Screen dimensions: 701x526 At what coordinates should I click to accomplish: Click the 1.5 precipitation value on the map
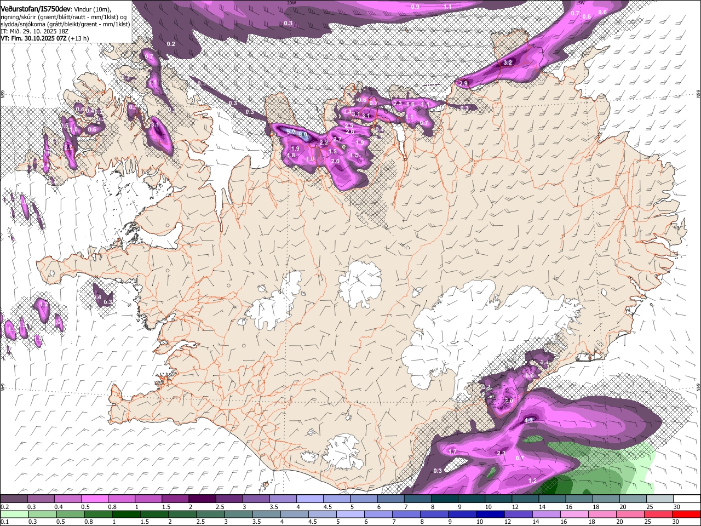[354, 155]
